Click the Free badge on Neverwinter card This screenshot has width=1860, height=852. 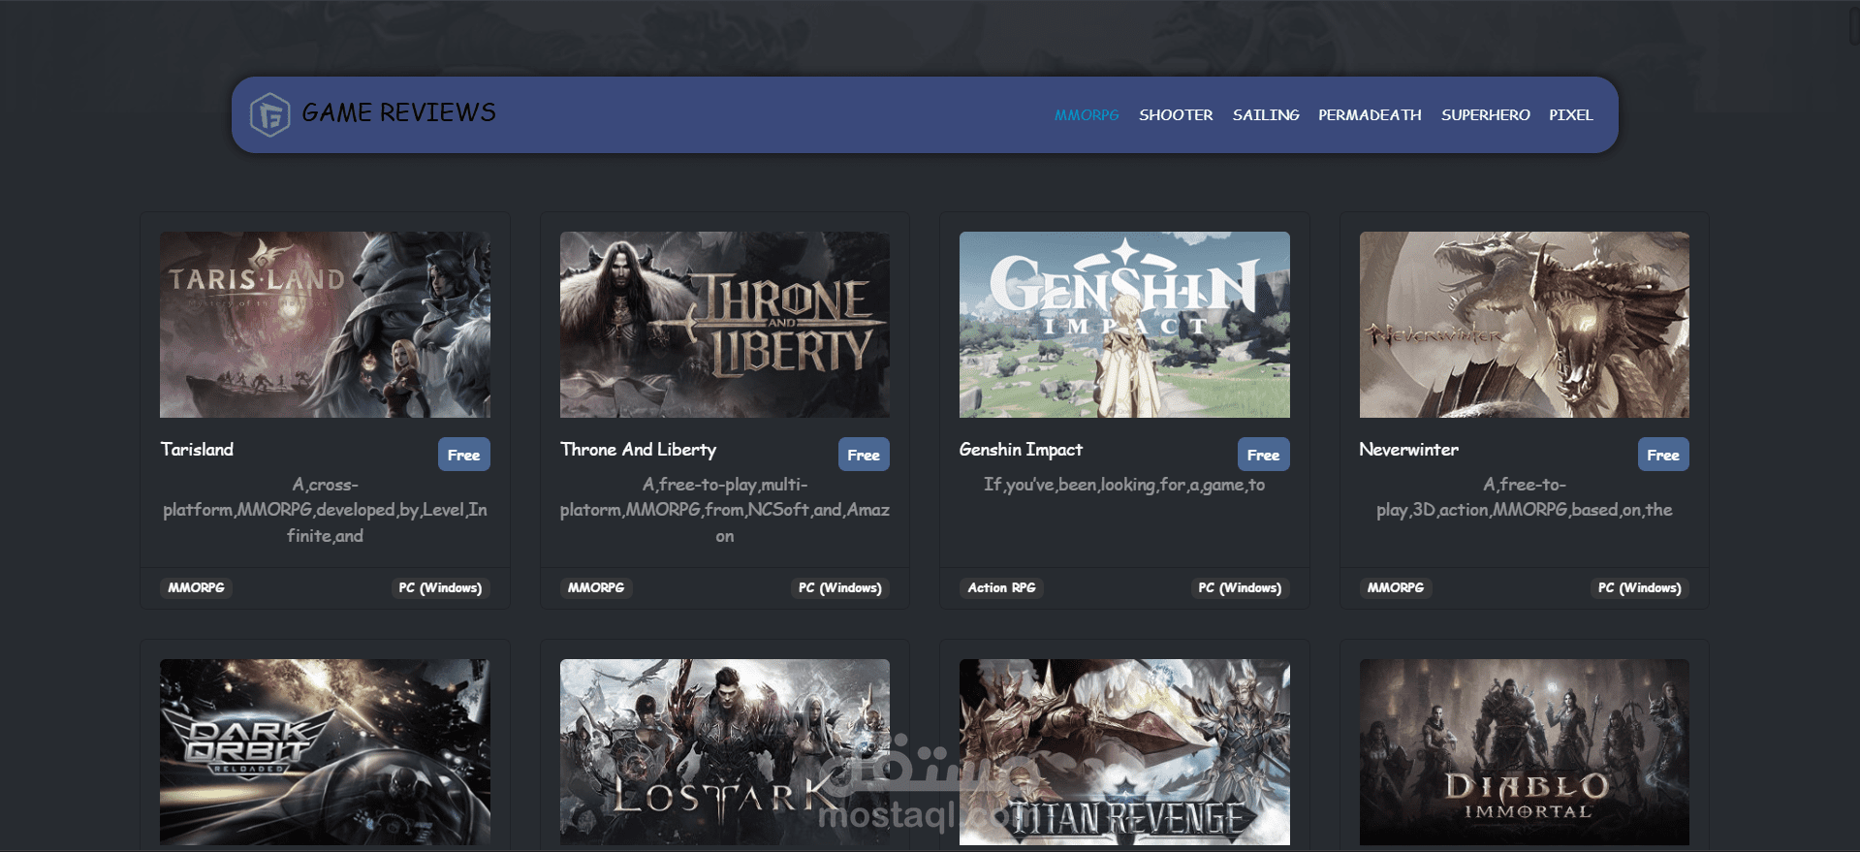(1663, 455)
